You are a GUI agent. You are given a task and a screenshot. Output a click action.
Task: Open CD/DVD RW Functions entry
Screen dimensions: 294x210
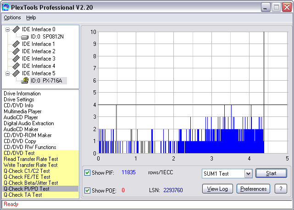pos(30,147)
